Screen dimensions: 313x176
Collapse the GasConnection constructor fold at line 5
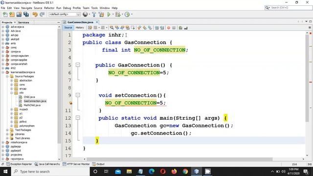tap(78, 65)
